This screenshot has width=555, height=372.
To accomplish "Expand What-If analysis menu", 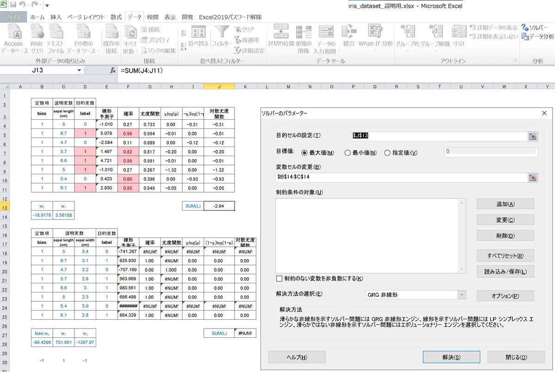I will (376, 37).
